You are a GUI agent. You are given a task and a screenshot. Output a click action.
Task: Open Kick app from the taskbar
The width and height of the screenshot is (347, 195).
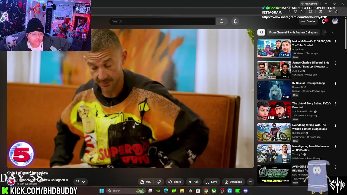[x=238, y=191]
